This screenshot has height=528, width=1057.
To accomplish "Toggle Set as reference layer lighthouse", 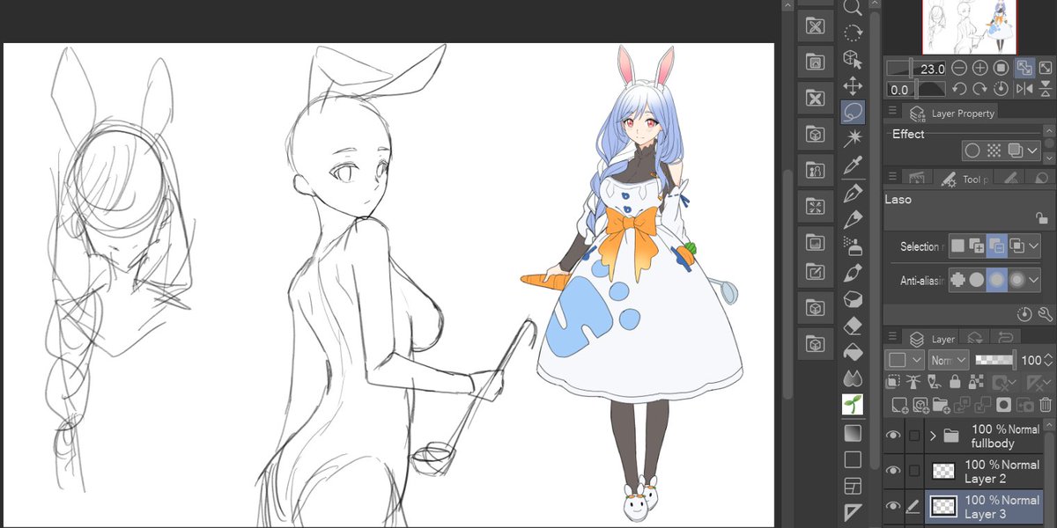I will [914, 382].
